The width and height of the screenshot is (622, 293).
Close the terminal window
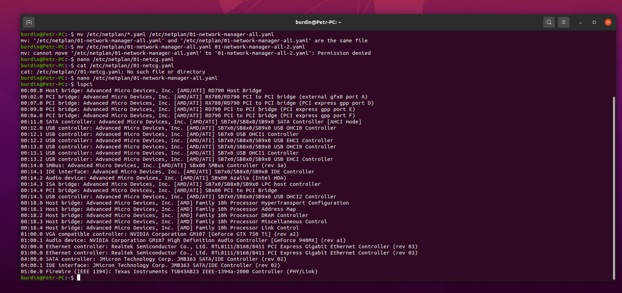[608, 22]
